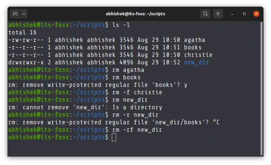271x165 pixels.
Task: Click the christie filename in ls output
Action: point(198,55)
